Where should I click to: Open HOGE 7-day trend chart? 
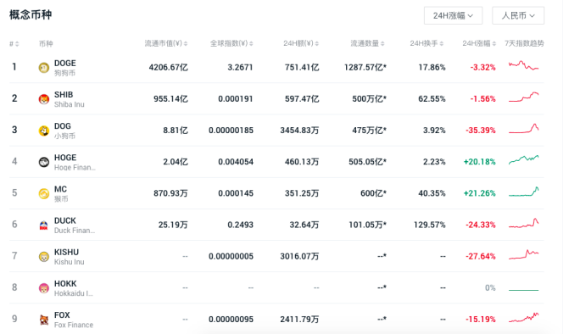click(x=523, y=160)
